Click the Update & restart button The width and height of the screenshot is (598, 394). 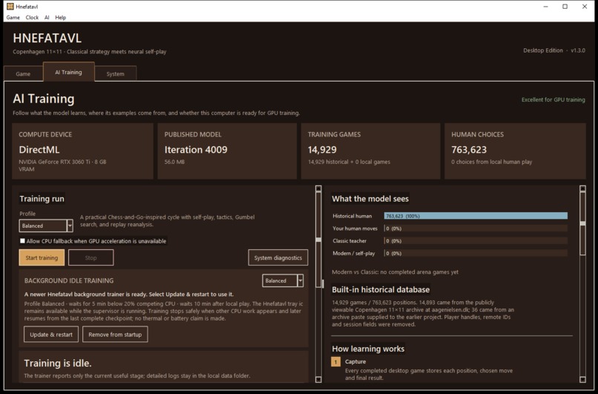pos(51,335)
